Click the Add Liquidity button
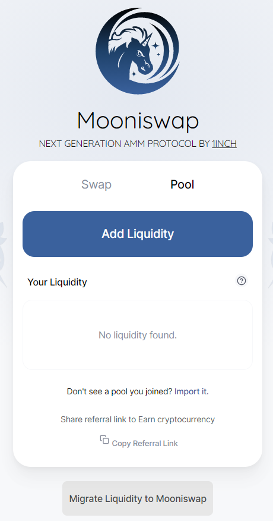 (x=138, y=234)
